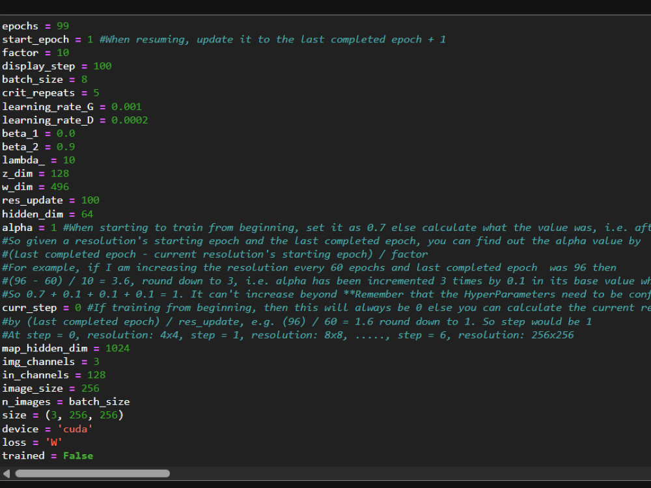Click res_update value 100
The height and width of the screenshot is (488, 651).
coord(90,200)
